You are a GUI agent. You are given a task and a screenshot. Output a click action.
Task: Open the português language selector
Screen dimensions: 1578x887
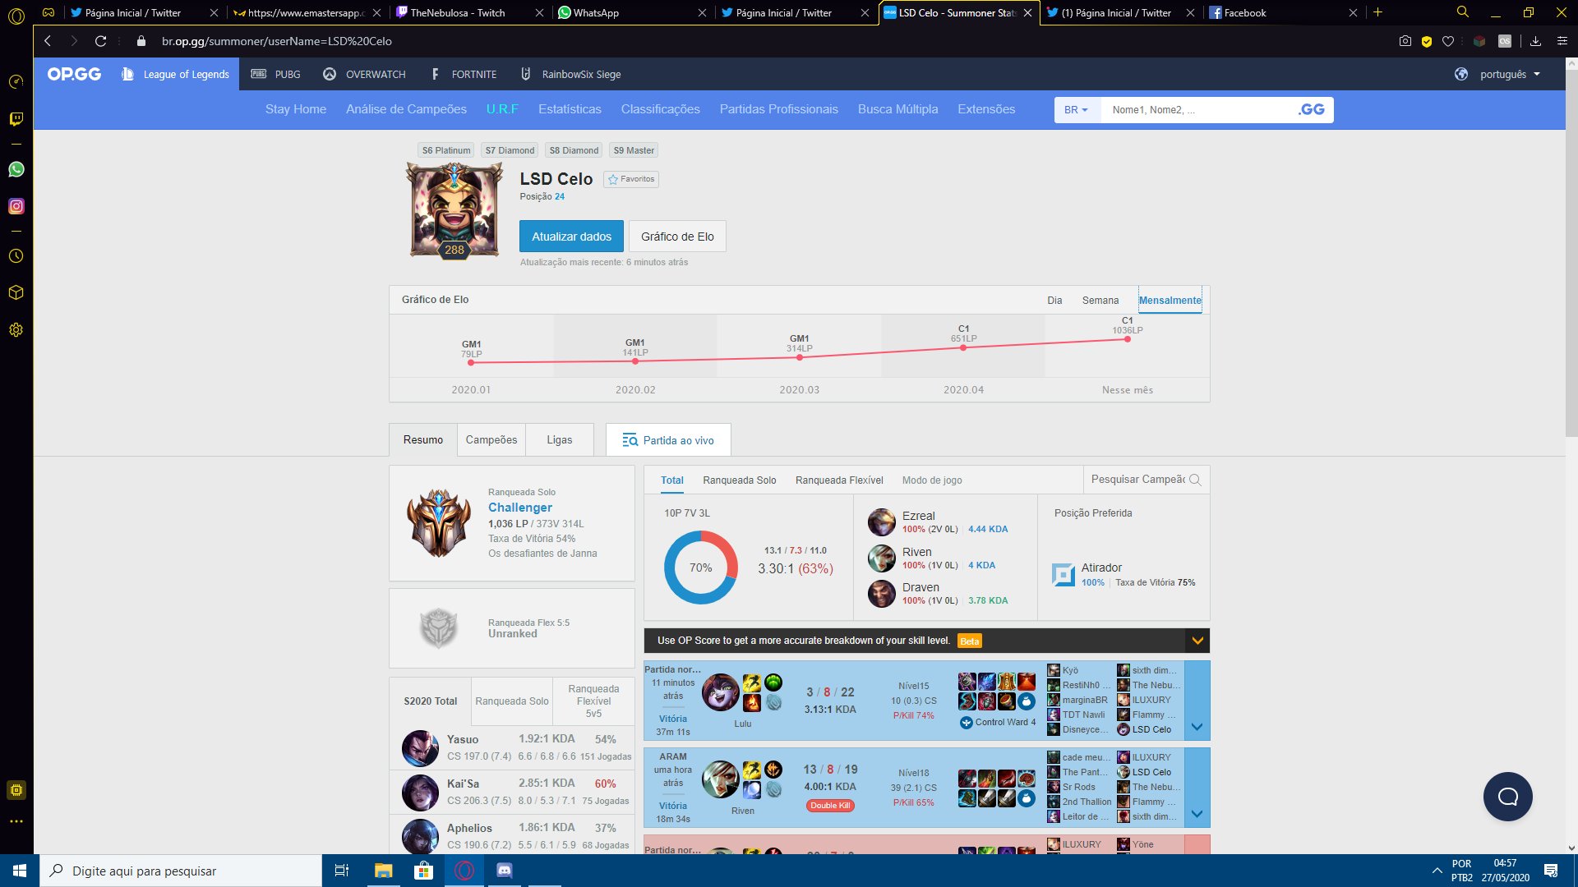click(x=1502, y=74)
